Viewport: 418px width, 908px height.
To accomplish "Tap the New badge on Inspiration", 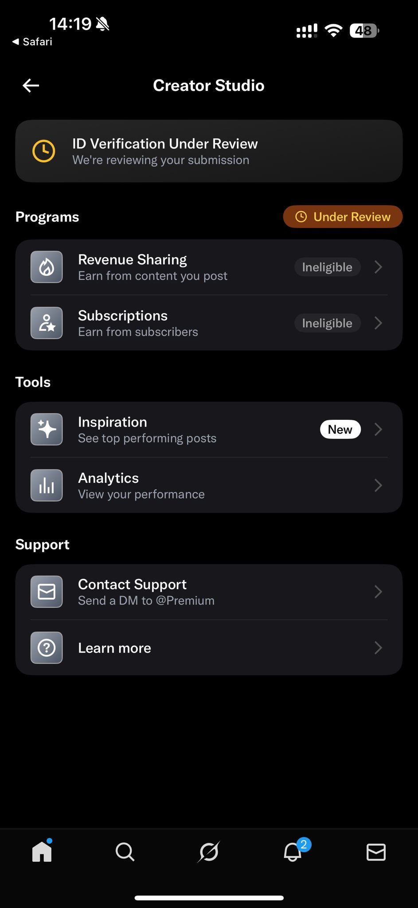I will click(x=340, y=429).
